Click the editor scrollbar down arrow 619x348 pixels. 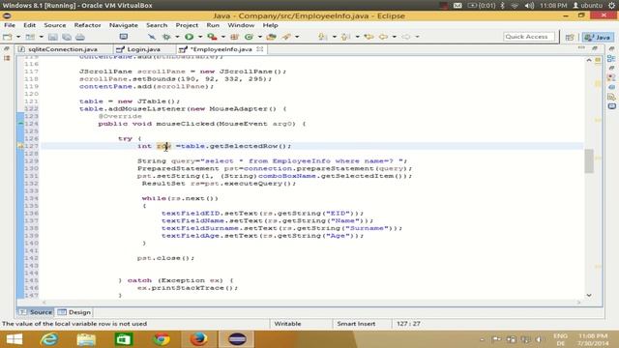[589, 295]
